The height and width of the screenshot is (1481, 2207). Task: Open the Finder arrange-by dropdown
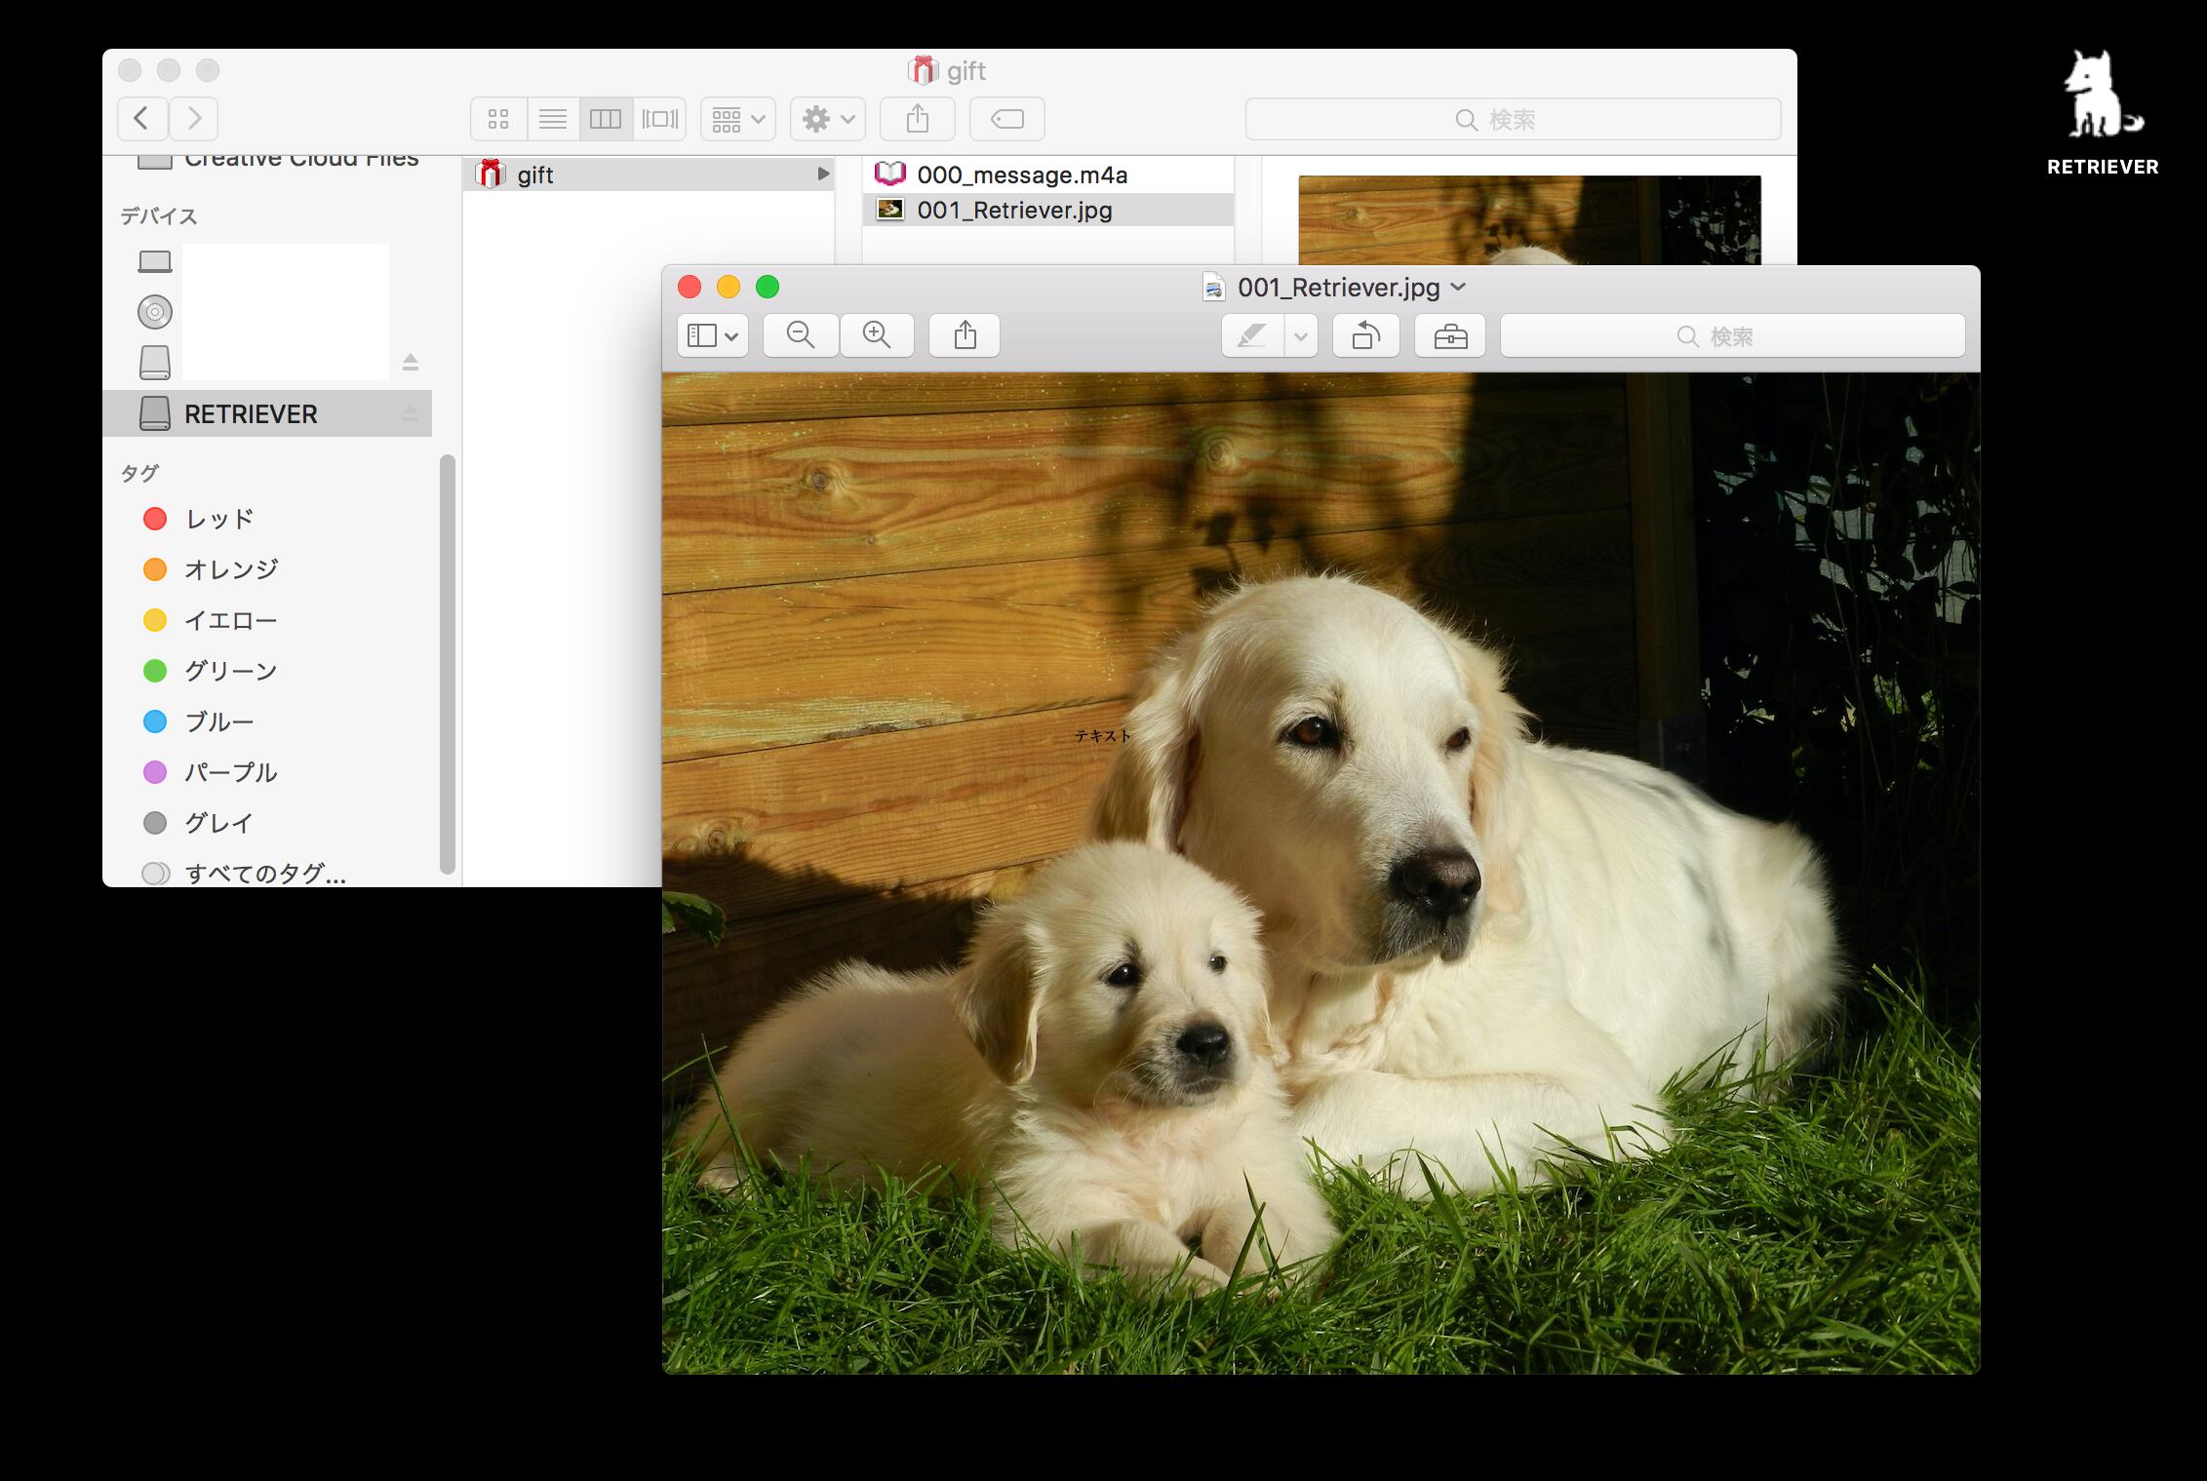coord(738,119)
